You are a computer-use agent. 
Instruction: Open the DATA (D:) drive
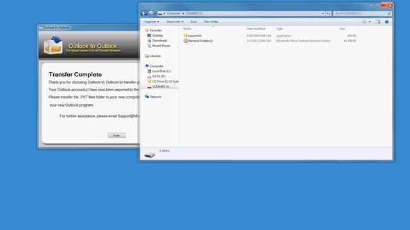pos(159,77)
